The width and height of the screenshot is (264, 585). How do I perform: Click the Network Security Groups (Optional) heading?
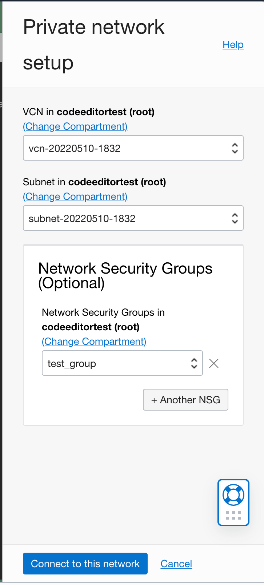click(x=125, y=276)
